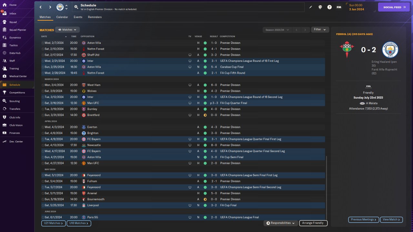This screenshot has height=232, width=413.
Task: Toggle the round marker beside Aston Villa 2/7/2024
Action: tap(43, 43)
